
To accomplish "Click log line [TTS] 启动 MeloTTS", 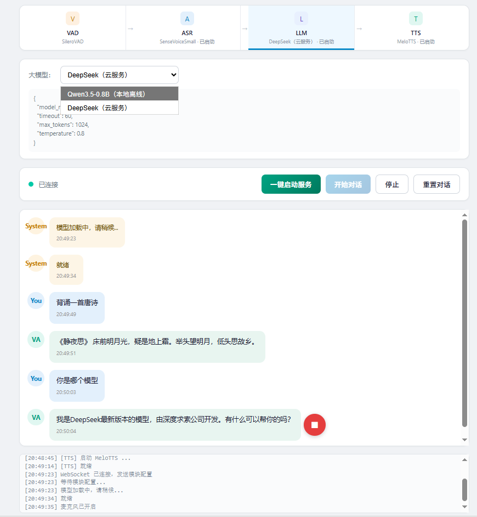I will point(78,458).
